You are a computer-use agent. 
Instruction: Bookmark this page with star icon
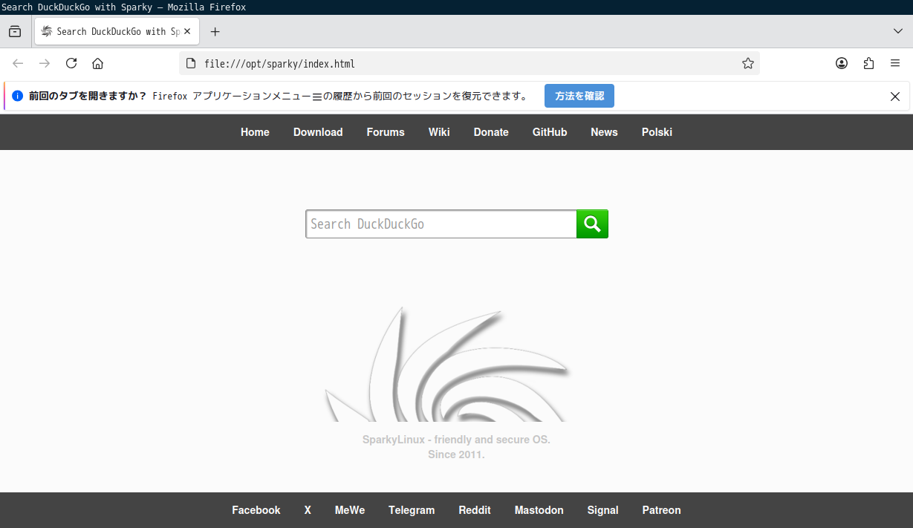click(x=748, y=63)
